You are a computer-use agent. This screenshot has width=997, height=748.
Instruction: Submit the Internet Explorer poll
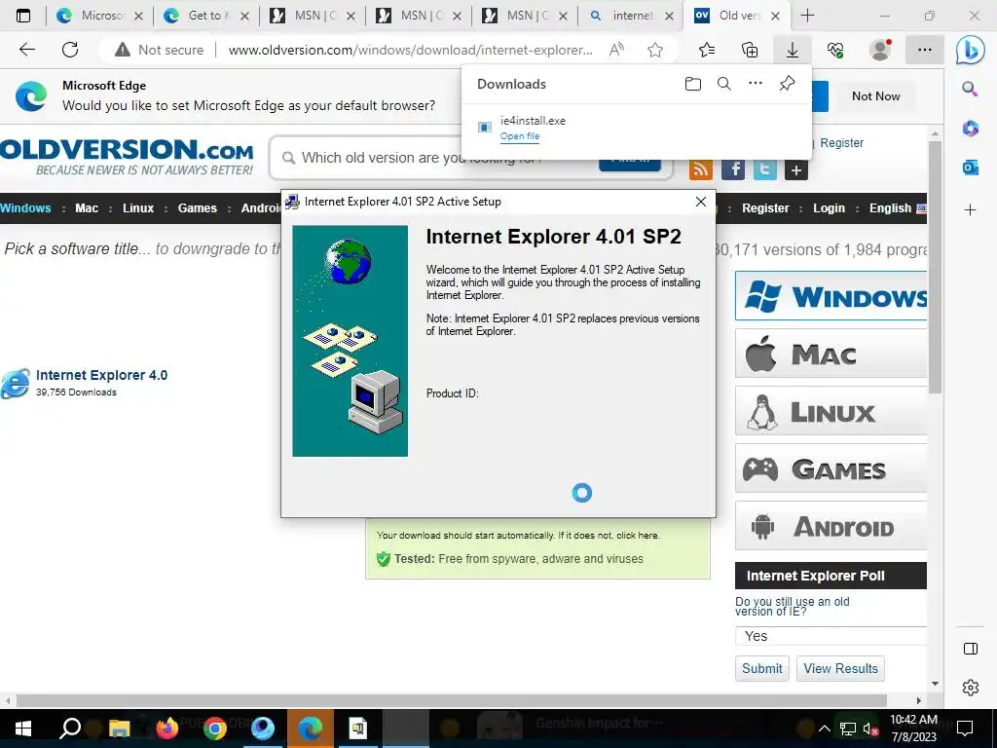pos(761,668)
